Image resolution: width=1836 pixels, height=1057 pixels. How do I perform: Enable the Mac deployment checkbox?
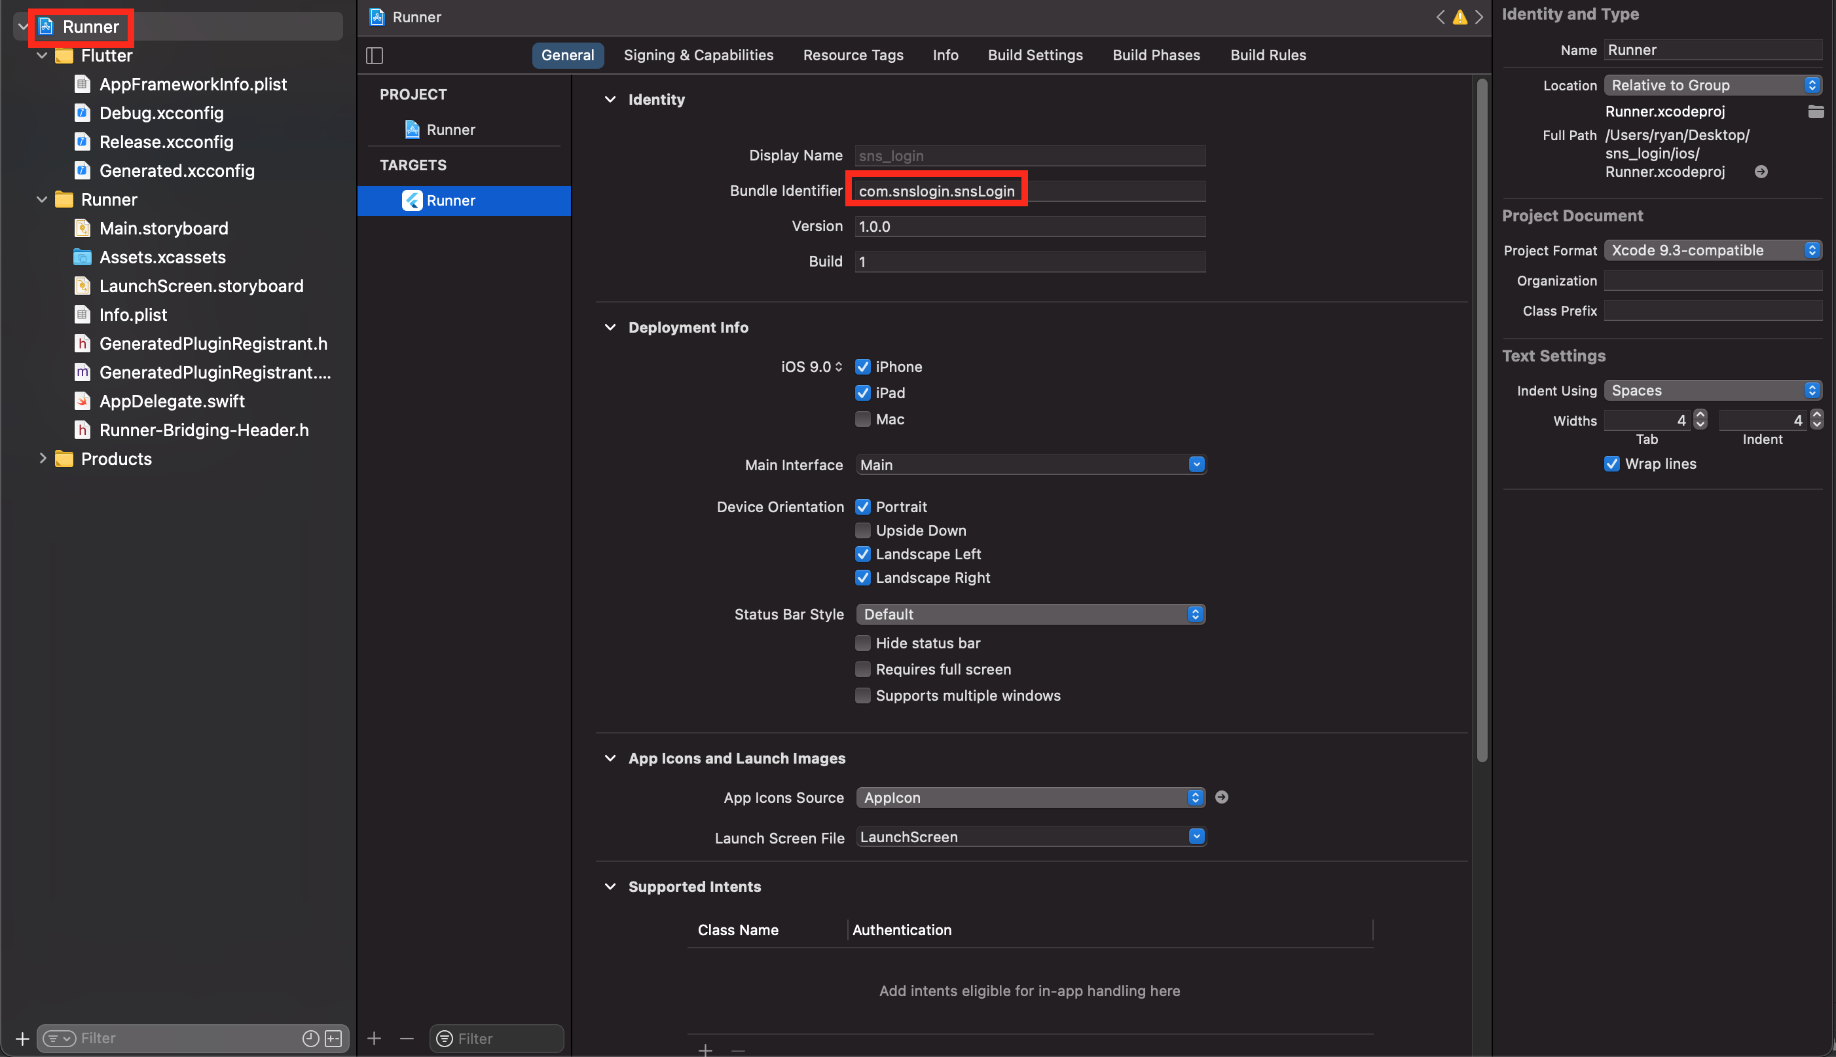[862, 419]
